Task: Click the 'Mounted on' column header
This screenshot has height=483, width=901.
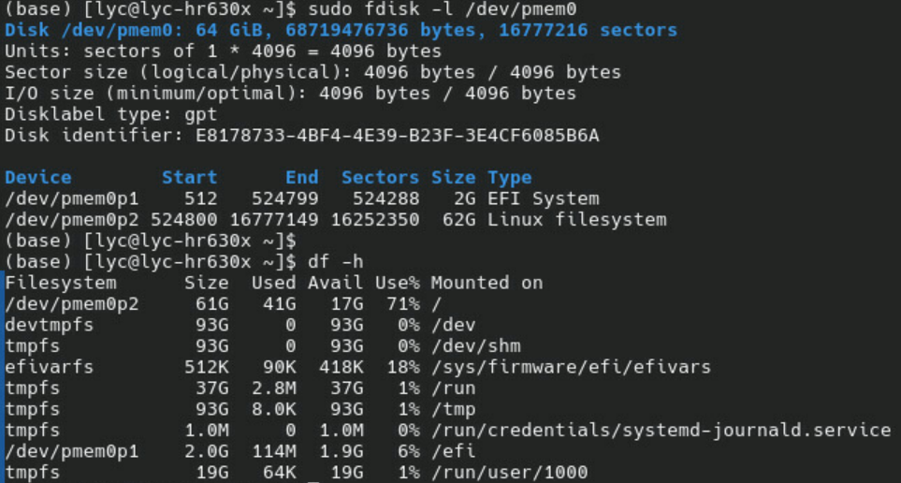Action: (487, 283)
